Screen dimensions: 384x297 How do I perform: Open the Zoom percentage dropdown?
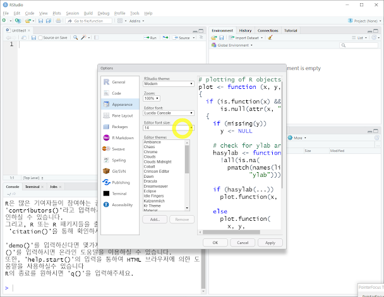152,98
